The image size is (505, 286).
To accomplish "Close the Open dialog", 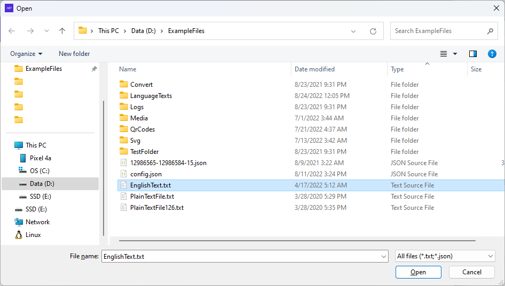I will [496, 9].
